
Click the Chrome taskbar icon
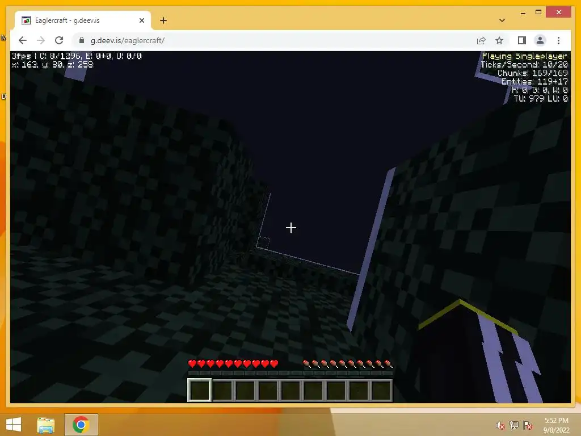[x=81, y=425]
